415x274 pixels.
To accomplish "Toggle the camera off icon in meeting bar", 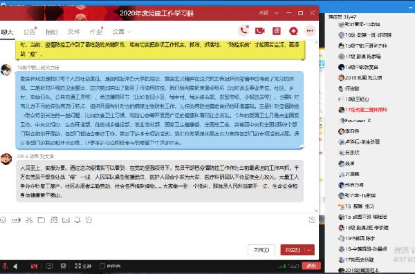I will pos(34,266).
